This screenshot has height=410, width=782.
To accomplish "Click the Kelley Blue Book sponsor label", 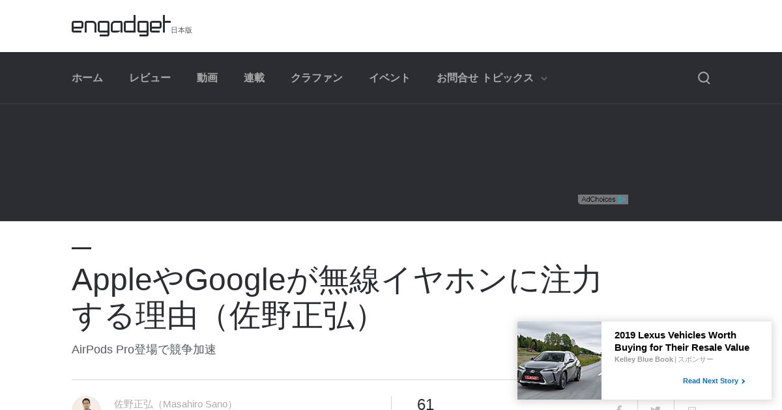I will tap(644, 359).
